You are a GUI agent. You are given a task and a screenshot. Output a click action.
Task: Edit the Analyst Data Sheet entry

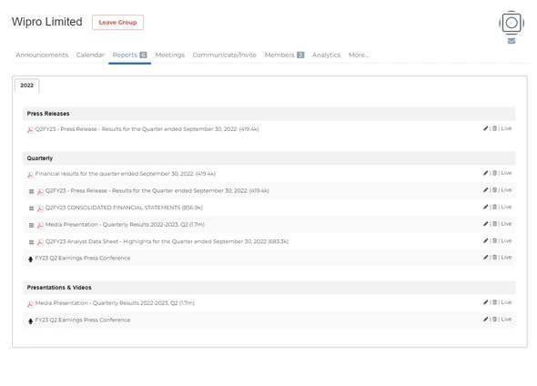485,240
